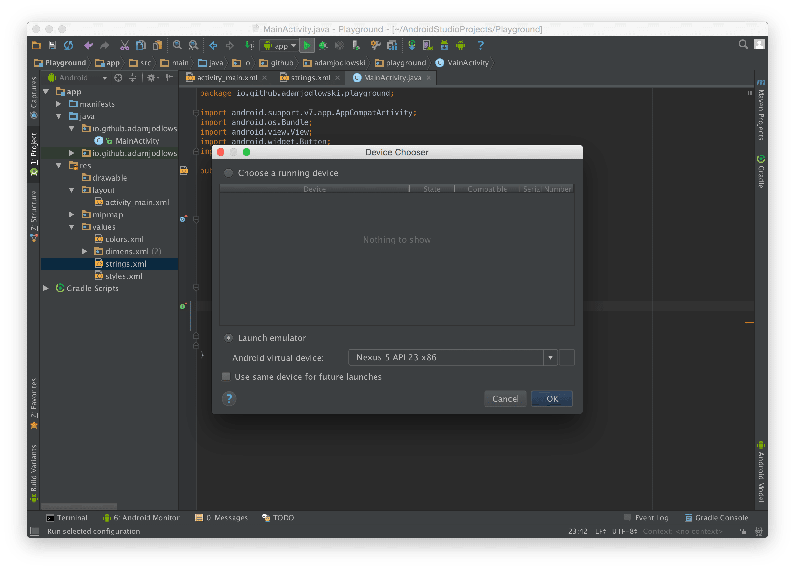Click the horizontal scrollbar in Project panel
795x570 pixels.
click(x=79, y=506)
